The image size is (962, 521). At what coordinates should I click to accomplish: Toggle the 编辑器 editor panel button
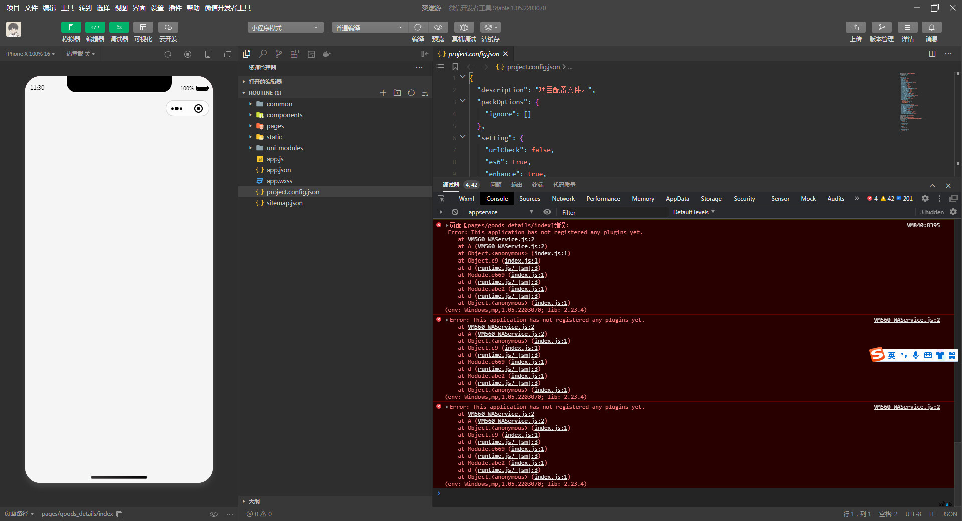click(95, 27)
